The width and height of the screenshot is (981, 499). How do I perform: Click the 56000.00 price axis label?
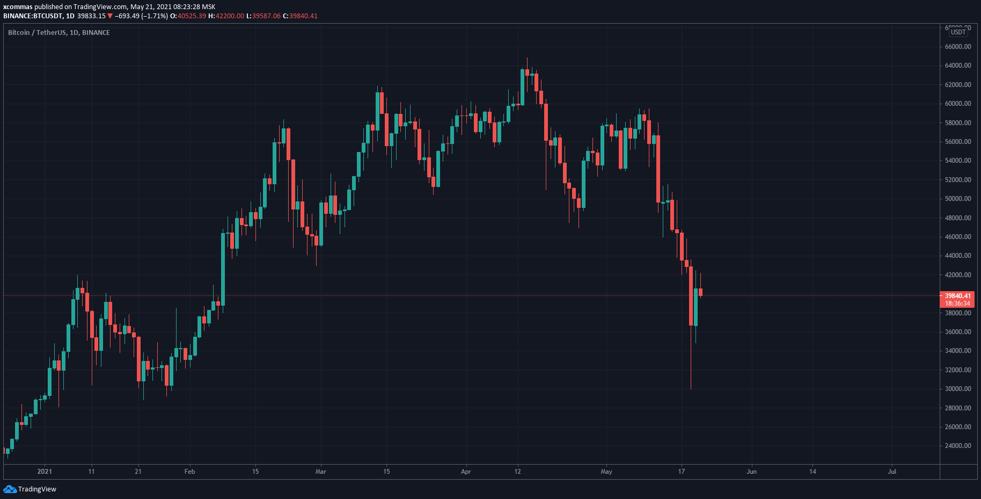coord(958,142)
